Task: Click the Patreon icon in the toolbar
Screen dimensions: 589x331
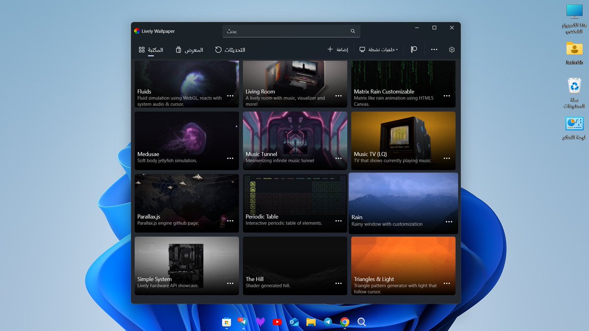Action: [x=414, y=50]
